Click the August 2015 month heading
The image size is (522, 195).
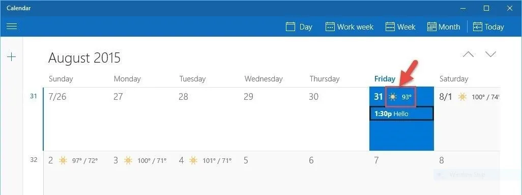pyautogui.click(x=84, y=58)
